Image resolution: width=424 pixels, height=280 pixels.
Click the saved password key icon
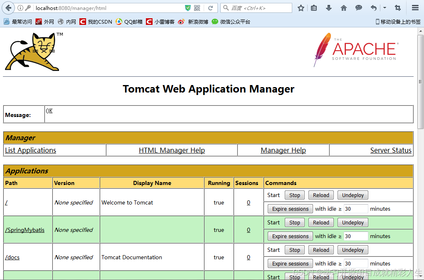[28, 8]
